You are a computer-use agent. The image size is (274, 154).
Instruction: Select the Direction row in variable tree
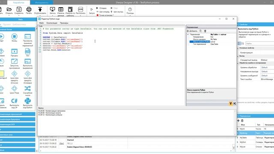(x=211, y=37)
